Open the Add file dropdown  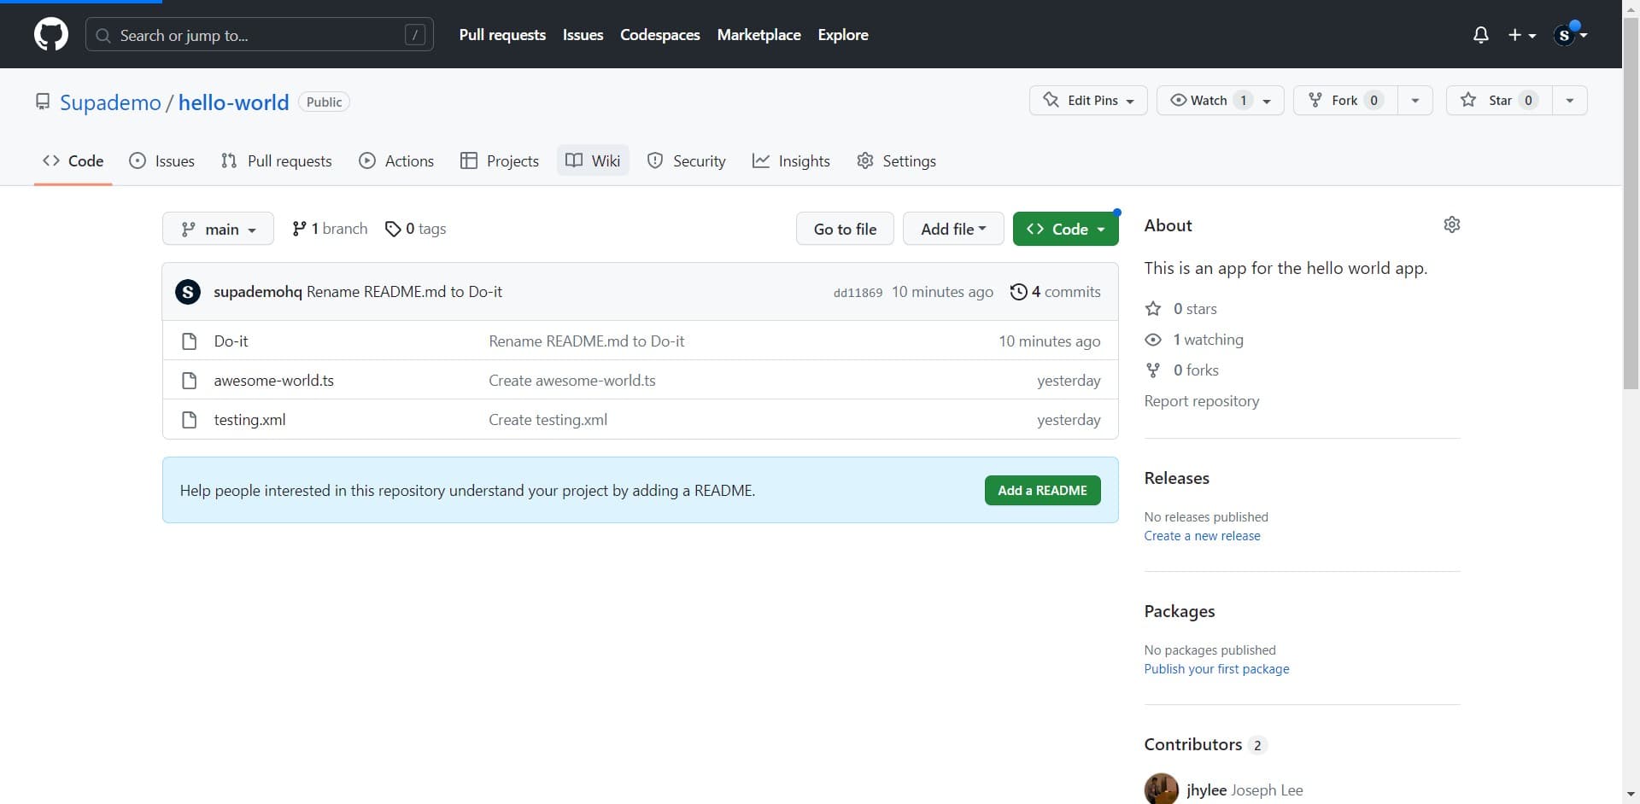coord(952,229)
